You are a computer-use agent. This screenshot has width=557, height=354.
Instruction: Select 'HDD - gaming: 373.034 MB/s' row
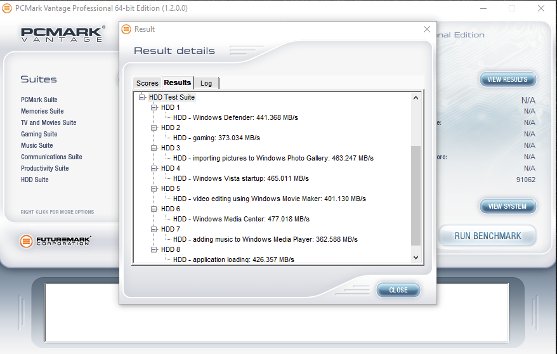pos(217,138)
